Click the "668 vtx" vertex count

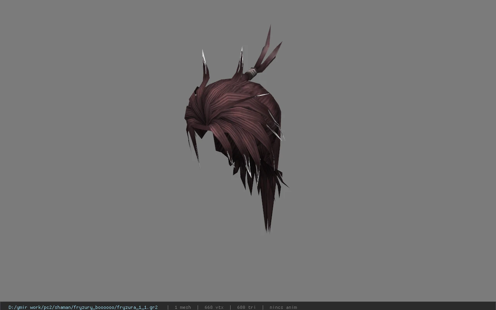214,307
